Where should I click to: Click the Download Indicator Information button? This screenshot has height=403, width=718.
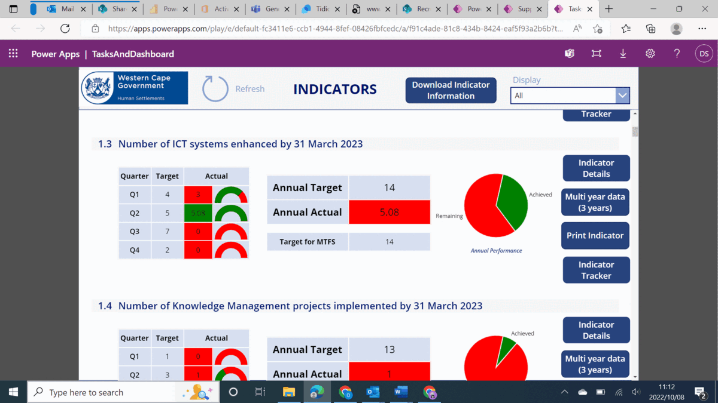(x=451, y=90)
